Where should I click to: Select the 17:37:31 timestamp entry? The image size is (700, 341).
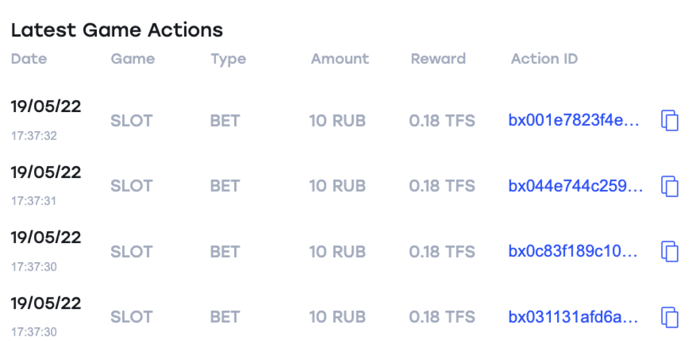click(x=34, y=201)
